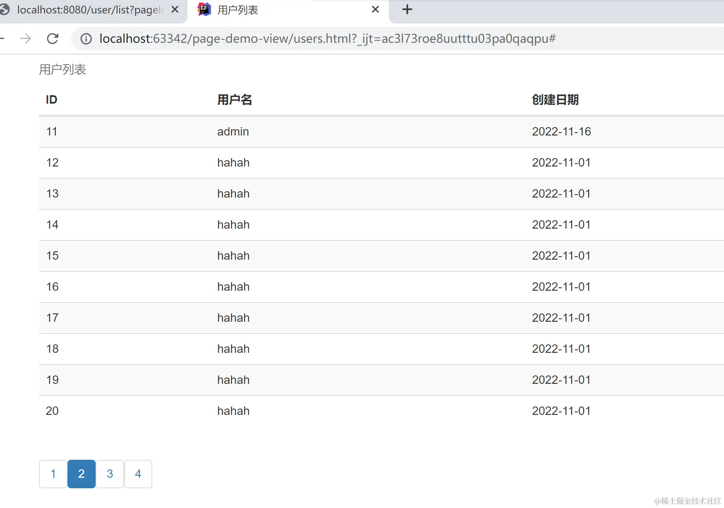Click hahah in row 12
724x508 pixels.
(x=233, y=163)
